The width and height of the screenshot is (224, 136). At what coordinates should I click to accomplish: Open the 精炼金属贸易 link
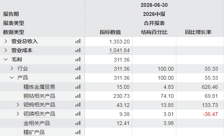(39, 87)
